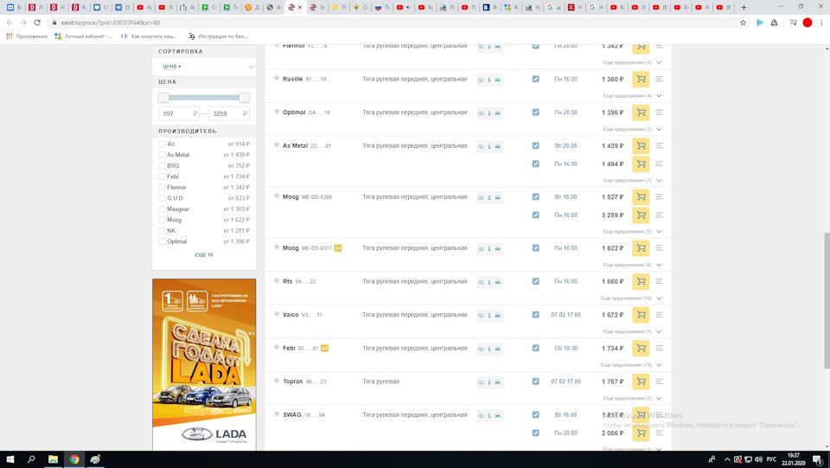Open 'Инструкция по без...' bookmark
Image resolution: width=830 pixels, height=468 pixels.
tap(218, 36)
